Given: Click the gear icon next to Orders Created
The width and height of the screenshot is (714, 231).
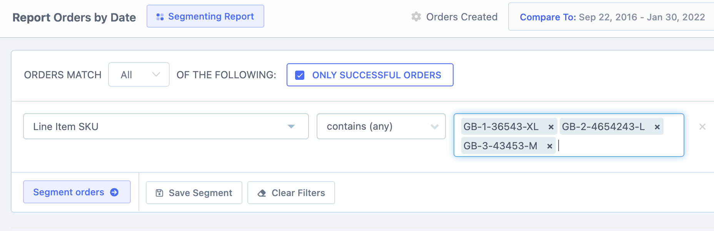Looking at the screenshot, I should [416, 17].
